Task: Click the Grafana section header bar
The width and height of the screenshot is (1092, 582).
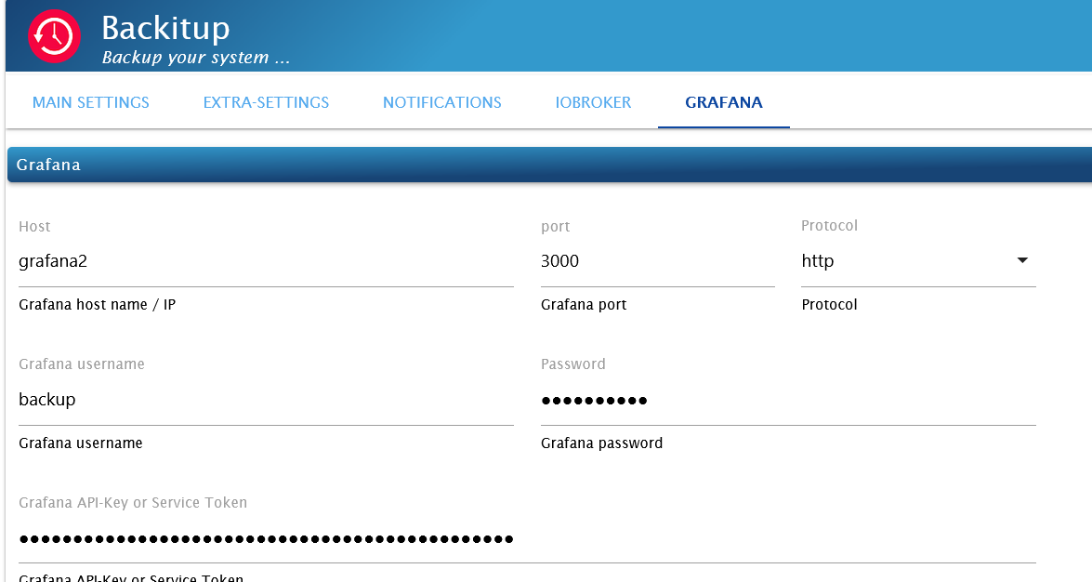Action: click(549, 165)
